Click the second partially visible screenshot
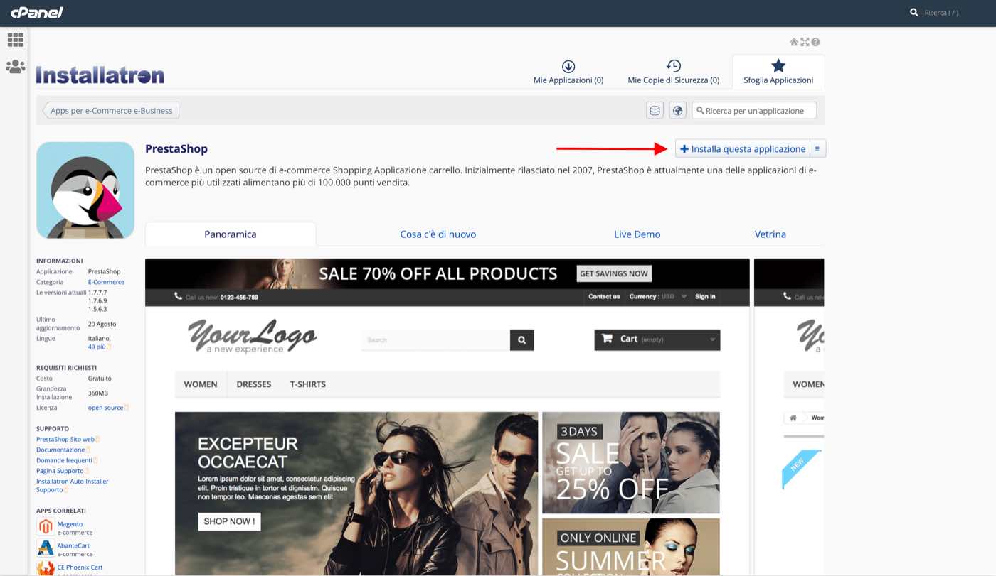This screenshot has width=996, height=576. [x=789, y=417]
